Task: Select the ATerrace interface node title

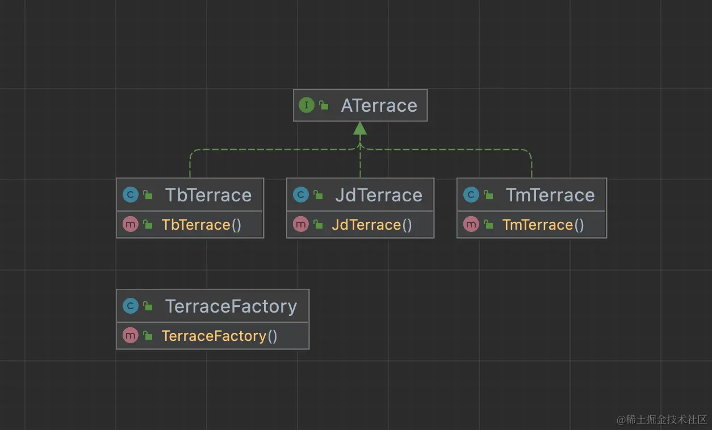Action: (x=379, y=106)
